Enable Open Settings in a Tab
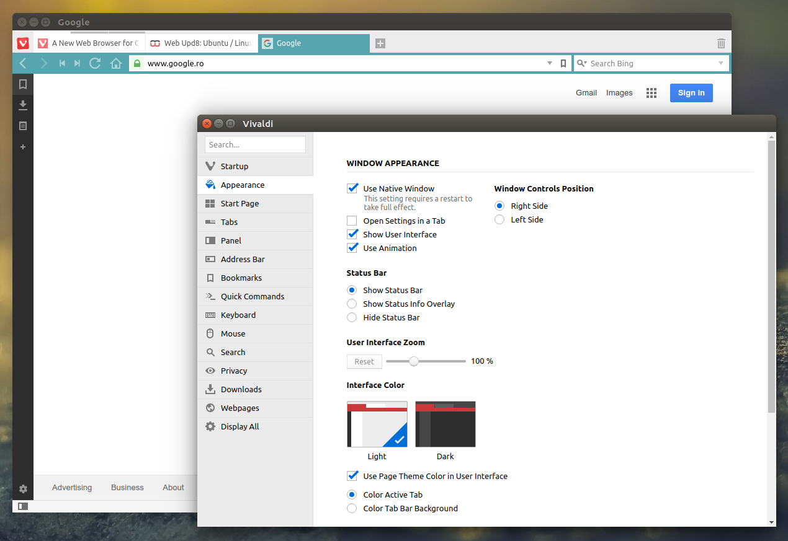 [x=352, y=221]
